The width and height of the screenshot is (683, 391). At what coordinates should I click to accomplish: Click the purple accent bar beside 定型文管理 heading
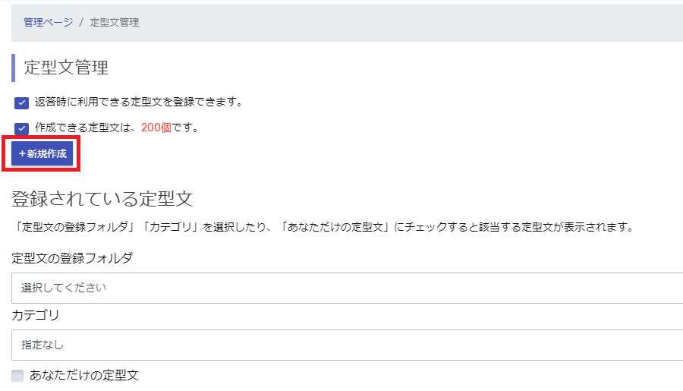[x=13, y=68]
